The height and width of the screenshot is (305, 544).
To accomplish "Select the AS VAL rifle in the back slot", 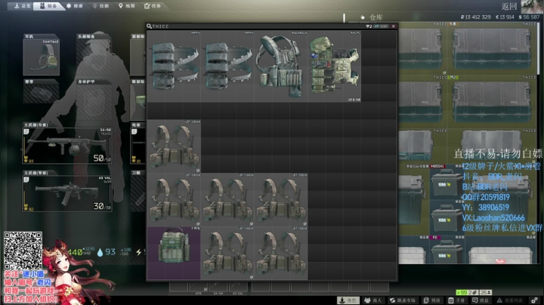I will pos(67,193).
